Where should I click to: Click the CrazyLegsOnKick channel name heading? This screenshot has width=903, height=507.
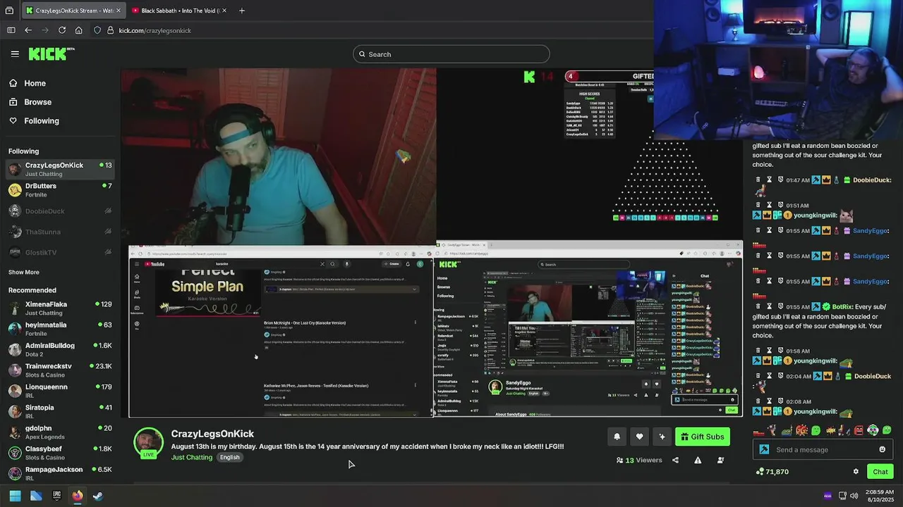[x=212, y=434]
